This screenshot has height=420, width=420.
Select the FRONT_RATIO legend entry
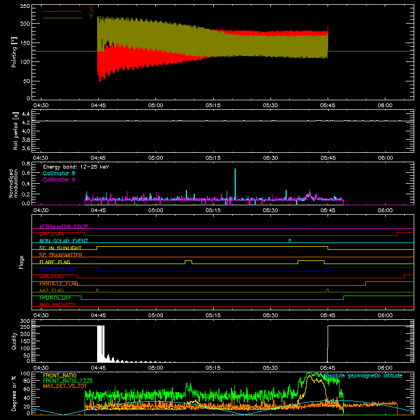pos(60,375)
